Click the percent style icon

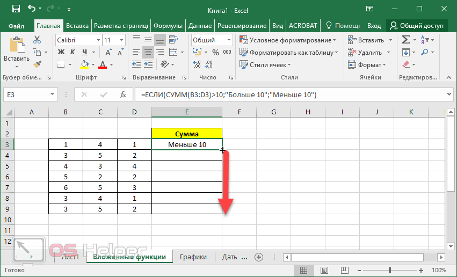click(x=215, y=52)
